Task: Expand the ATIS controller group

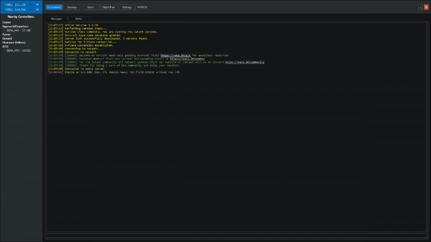Action: [x=6, y=46]
